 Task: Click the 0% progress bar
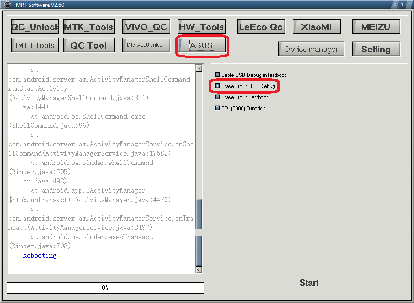point(105,288)
